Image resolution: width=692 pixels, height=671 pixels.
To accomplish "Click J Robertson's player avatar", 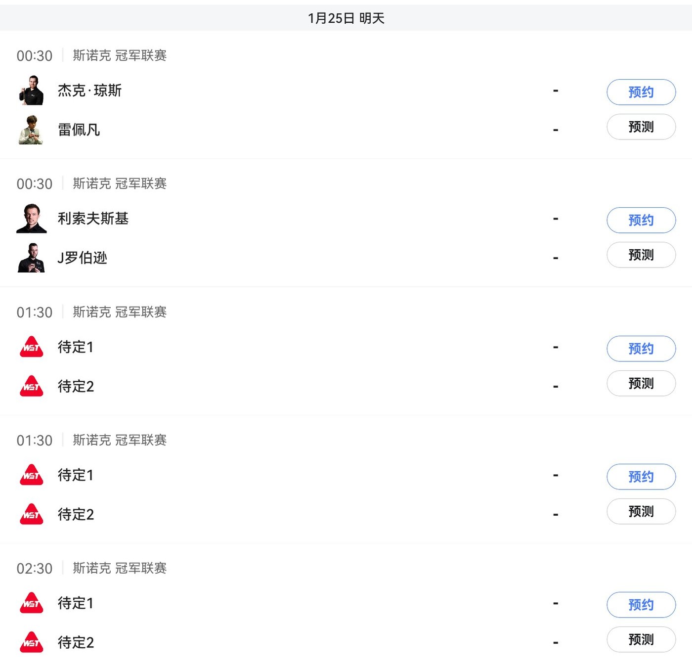I will click(31, 258).
